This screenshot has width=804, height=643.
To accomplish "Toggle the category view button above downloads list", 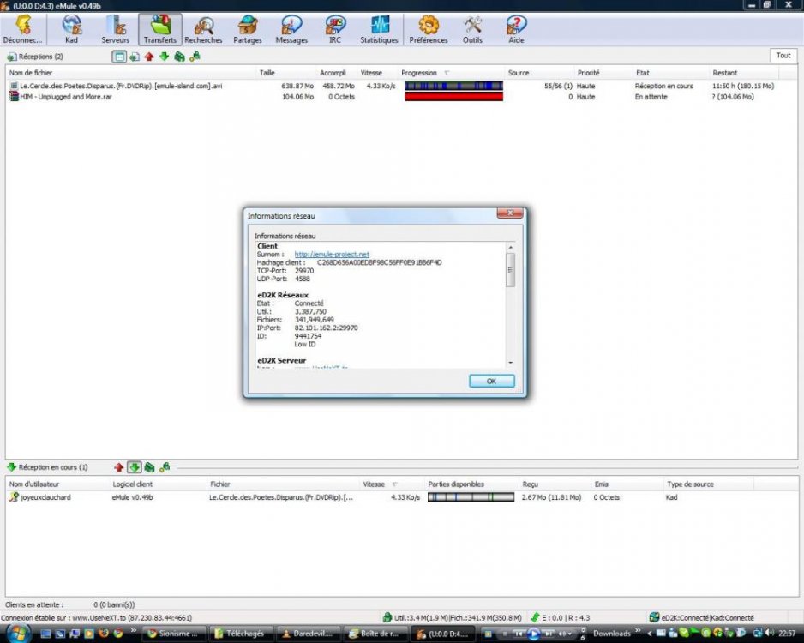I will pos(118,57).
